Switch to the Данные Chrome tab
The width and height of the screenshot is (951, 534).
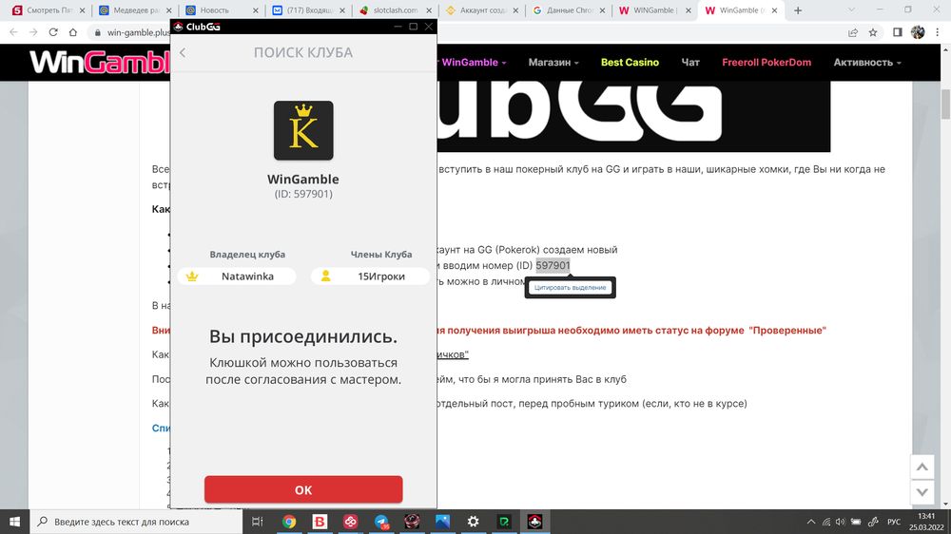pos(569,10)
